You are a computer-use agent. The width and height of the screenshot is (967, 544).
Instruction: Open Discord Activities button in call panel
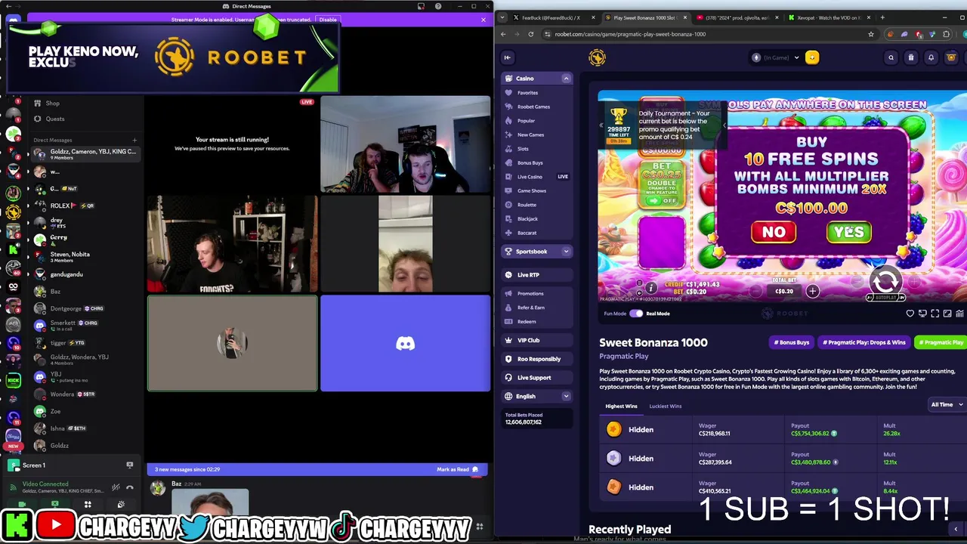tap(88, 505)
